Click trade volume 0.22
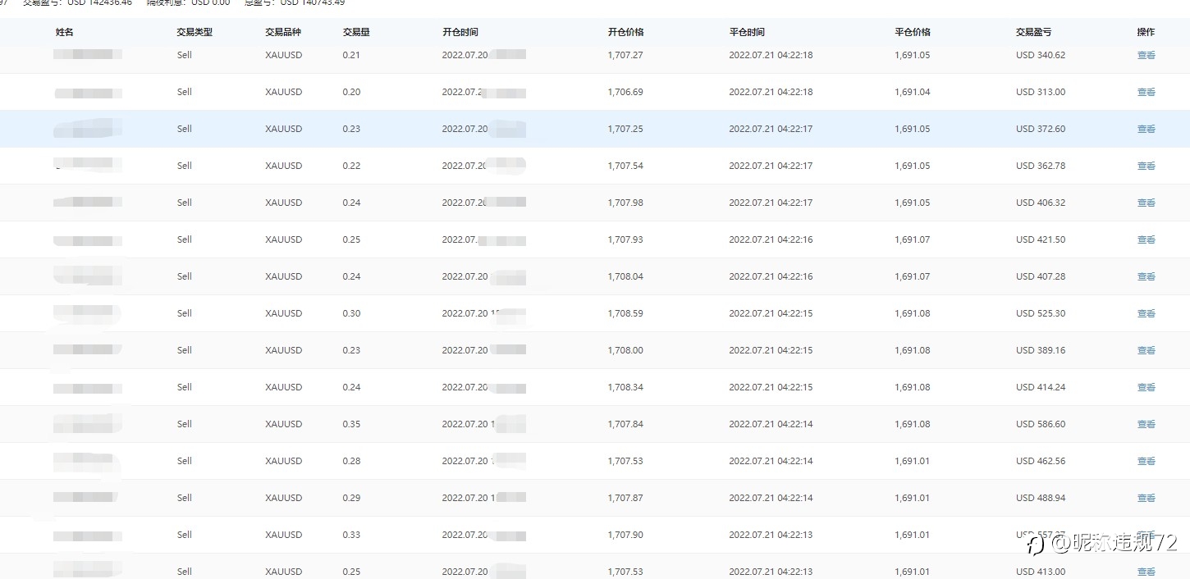The image size is (1190, 579). [351, 166]
